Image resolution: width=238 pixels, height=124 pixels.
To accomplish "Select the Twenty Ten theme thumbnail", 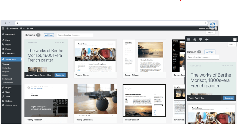I will click(x=178, y=100).
